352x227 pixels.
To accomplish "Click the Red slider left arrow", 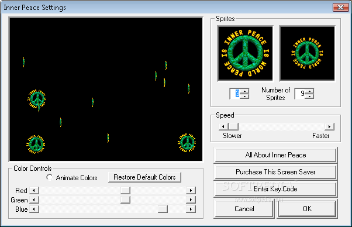I will [x=34, y=190].
